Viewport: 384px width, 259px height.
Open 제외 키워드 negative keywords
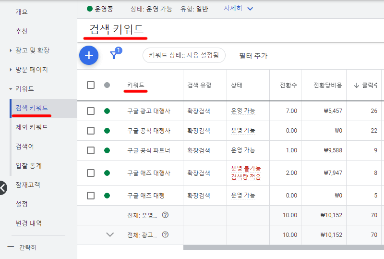click(x=32, y=127)
